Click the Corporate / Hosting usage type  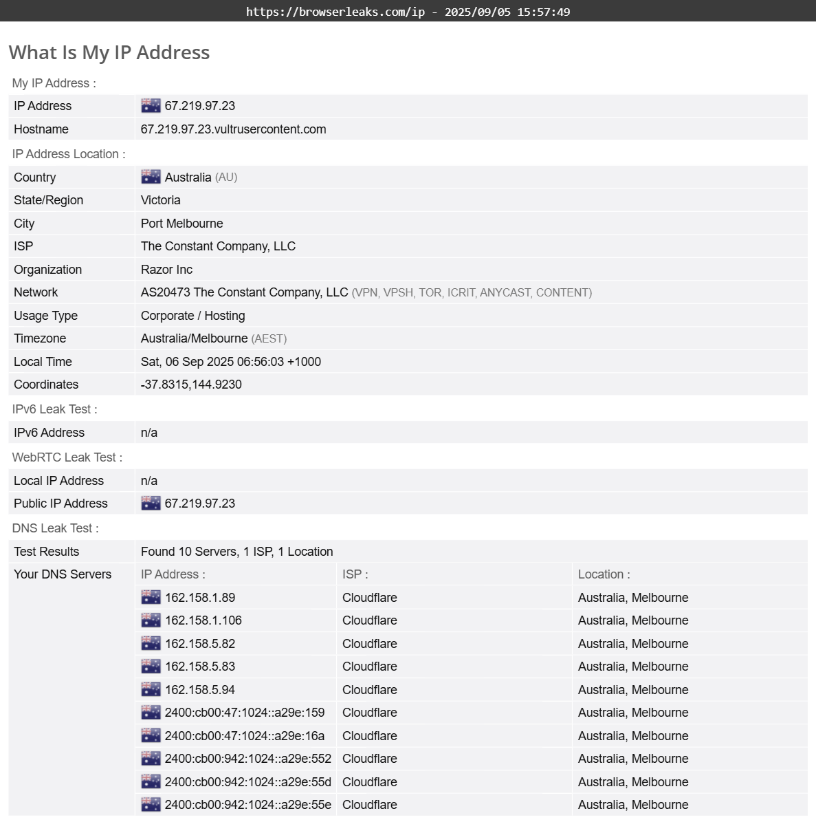pos(192,316)
